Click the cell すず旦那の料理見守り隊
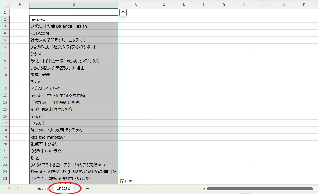This screenshot has height=194, width=318. tap(74, 109)
